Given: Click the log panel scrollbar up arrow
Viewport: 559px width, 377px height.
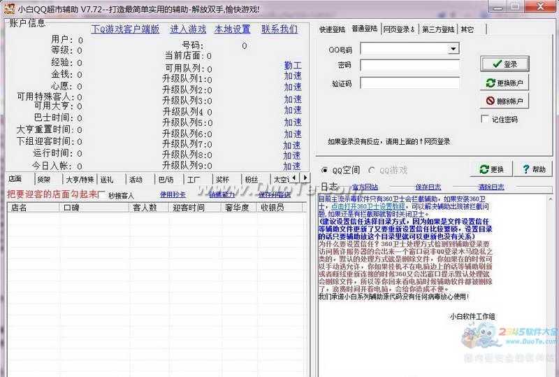Looking at the screenshot, I should point(551,199).
